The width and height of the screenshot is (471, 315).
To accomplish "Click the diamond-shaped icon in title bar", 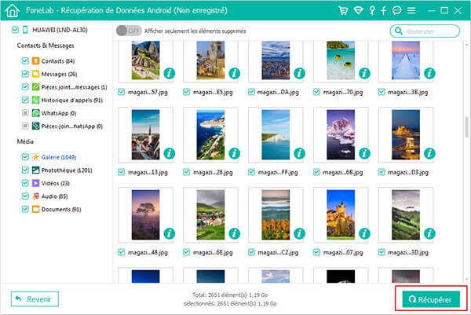I will pos(358,10).
